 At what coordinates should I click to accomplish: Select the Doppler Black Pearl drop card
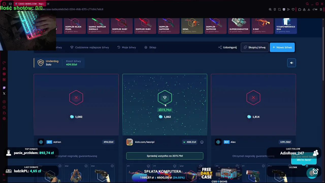click(x=74, y=26)
